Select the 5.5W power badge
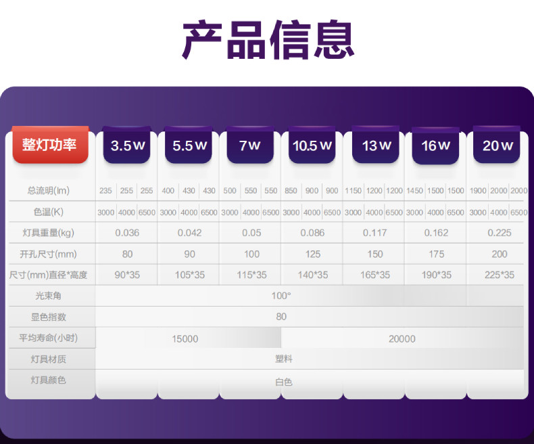The image size is (534, 444). 189,146
